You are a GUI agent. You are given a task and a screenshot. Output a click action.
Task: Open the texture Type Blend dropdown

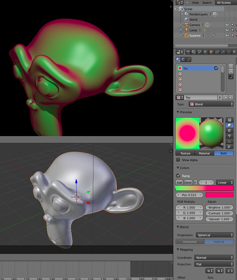(x=211, y=104)
